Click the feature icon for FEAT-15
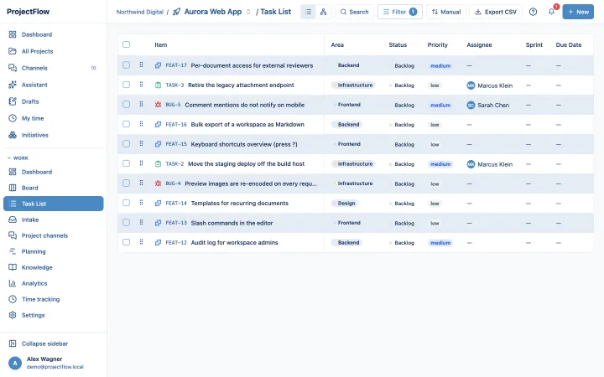Screen dimensions: 604x377 158,144
